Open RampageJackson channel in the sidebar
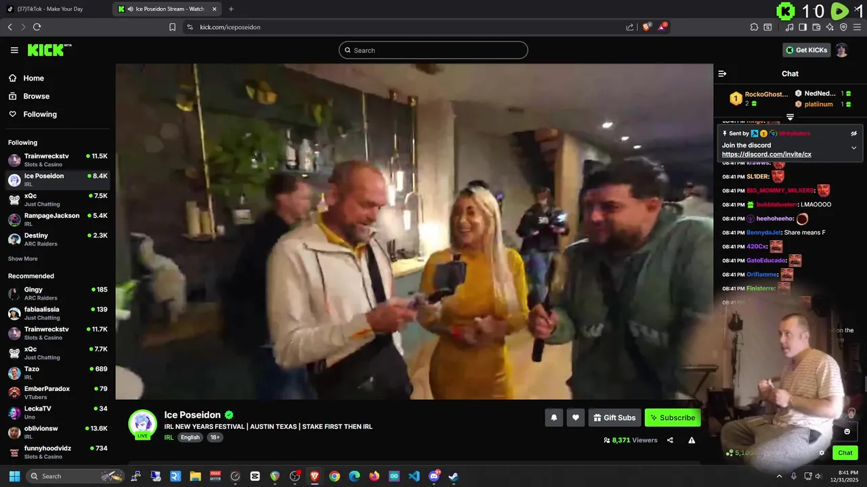The image size is (867, 487). pyautogui.click(x=58, y=219)
